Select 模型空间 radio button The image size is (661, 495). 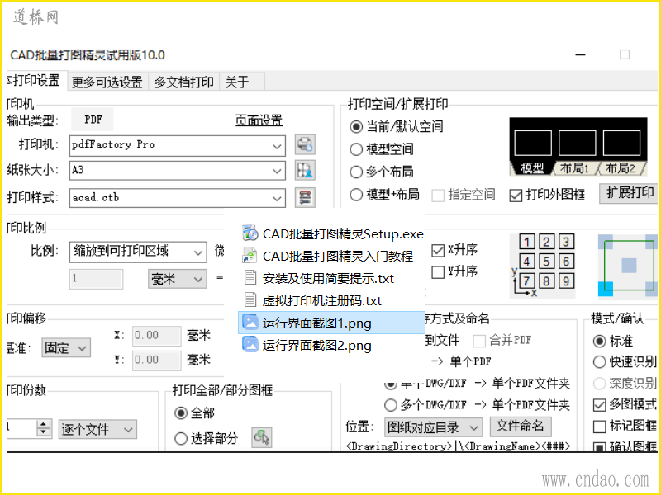[356, 149]
